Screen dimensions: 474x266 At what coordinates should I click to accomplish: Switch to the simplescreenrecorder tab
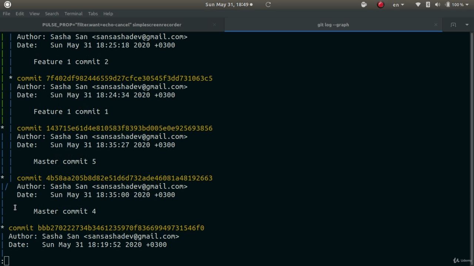[111, 25]
